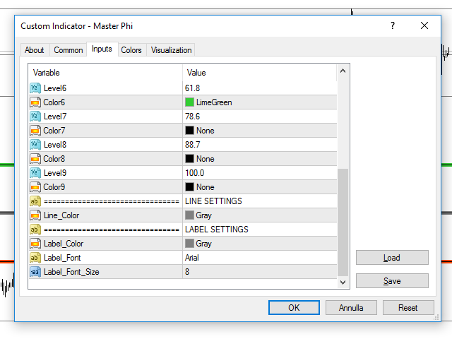Select the Inputs tab
This screenshot has width=452, height=339.
pyautogui.click(x=102, y=49)
